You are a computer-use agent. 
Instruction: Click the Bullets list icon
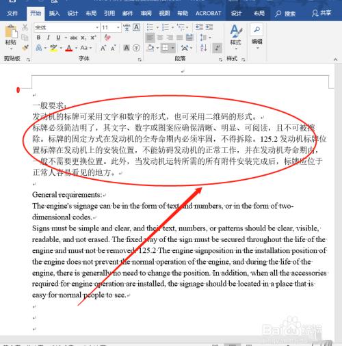[150, 27]
